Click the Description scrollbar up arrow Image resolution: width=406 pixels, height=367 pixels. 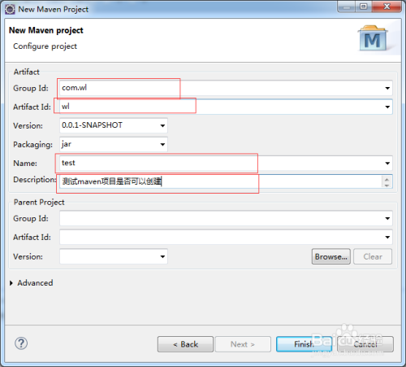click(x=387, y=179)
